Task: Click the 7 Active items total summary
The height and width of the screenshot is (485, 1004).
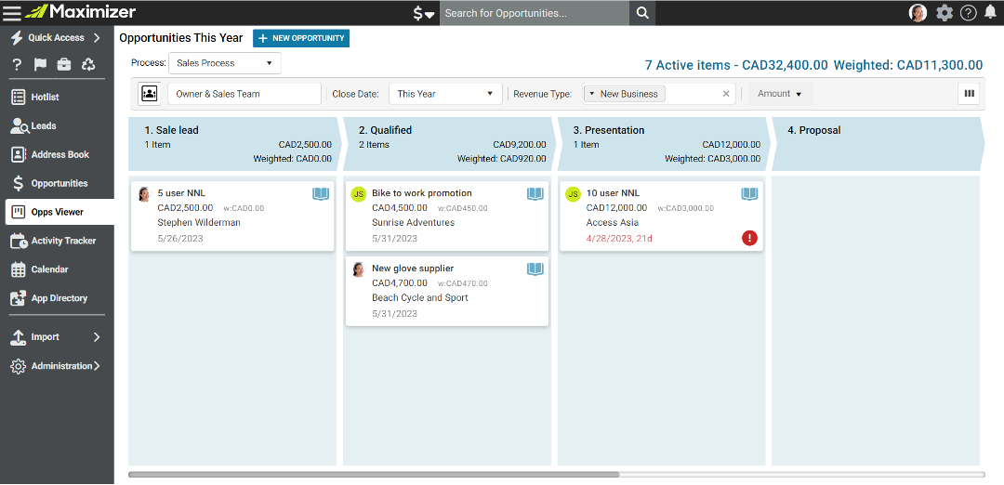Action: (x=813, y=65)
